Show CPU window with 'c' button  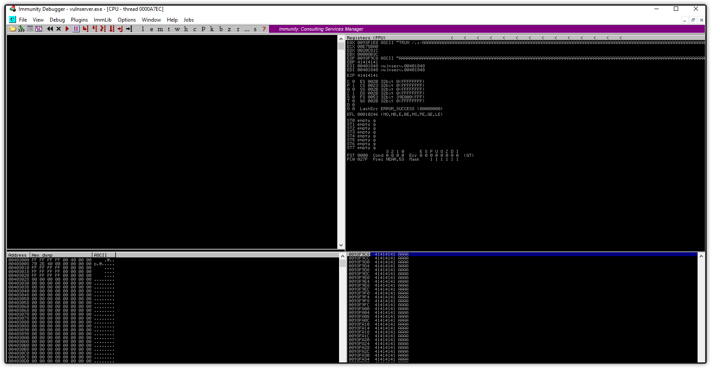click(195, 29)
